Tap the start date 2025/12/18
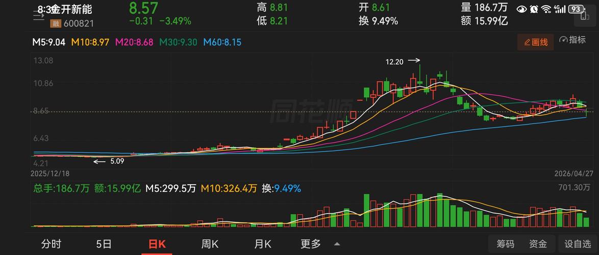Image resolution: width=599 pixels, height=255 pixels. click(51, 173)
